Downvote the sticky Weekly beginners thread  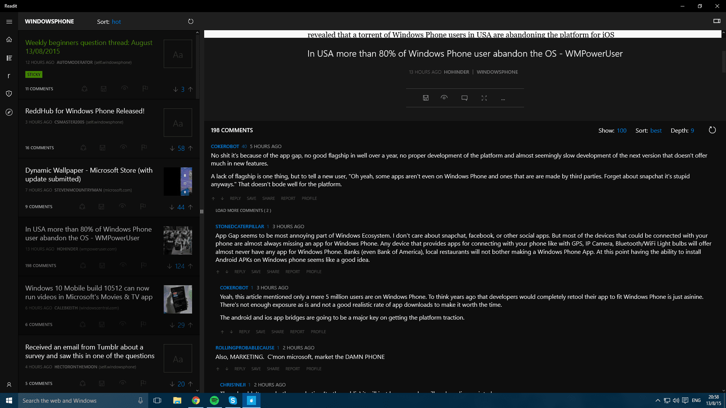coord(175,89)
